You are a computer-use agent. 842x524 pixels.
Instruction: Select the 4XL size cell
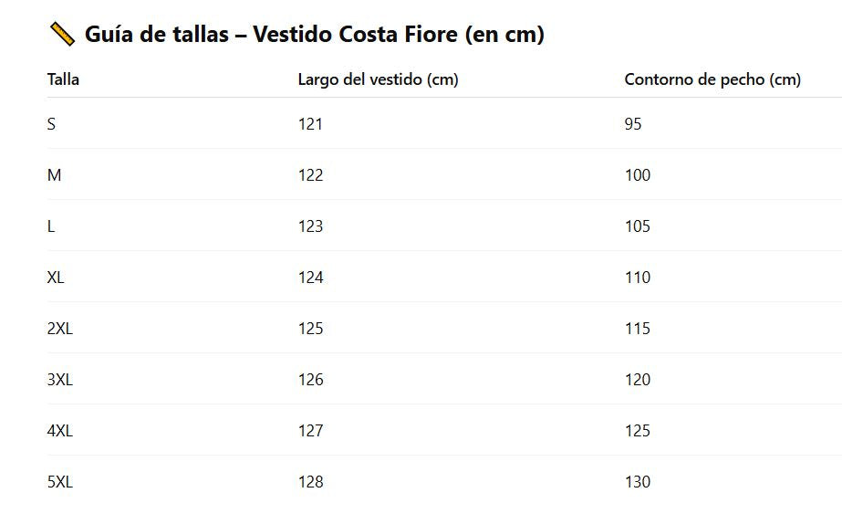point(59,431)
